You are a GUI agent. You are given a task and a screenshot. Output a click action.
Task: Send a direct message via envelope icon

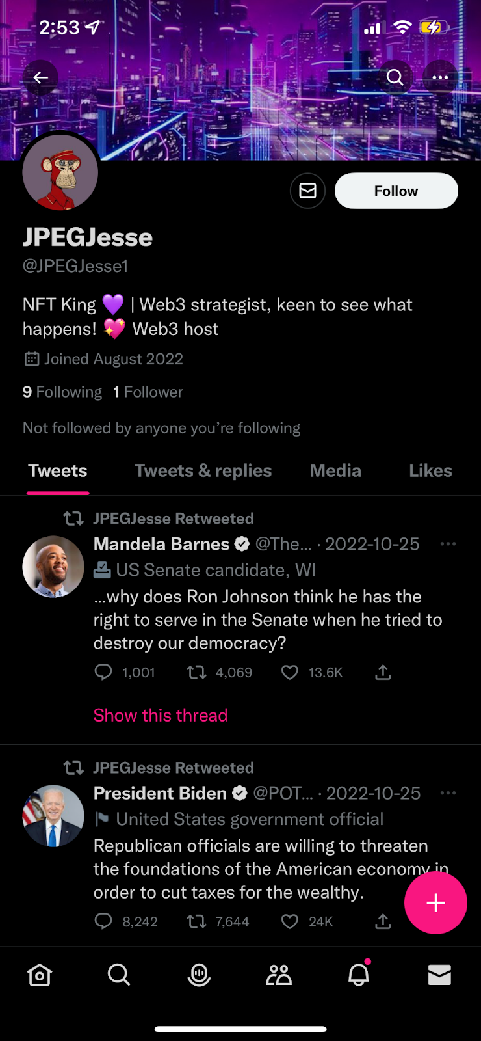pyautogui.click(x=307, y=191)
